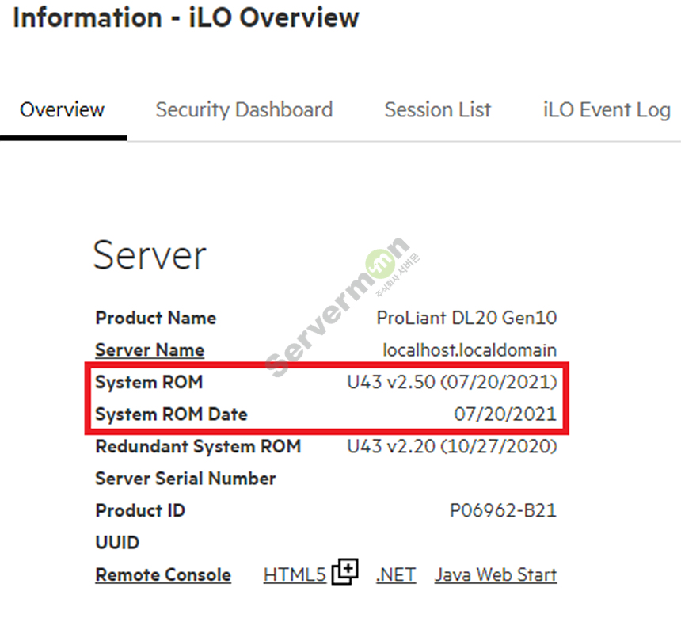Click the Server section heading
This screenshot has height=622, width=681.
coord(150,255)
